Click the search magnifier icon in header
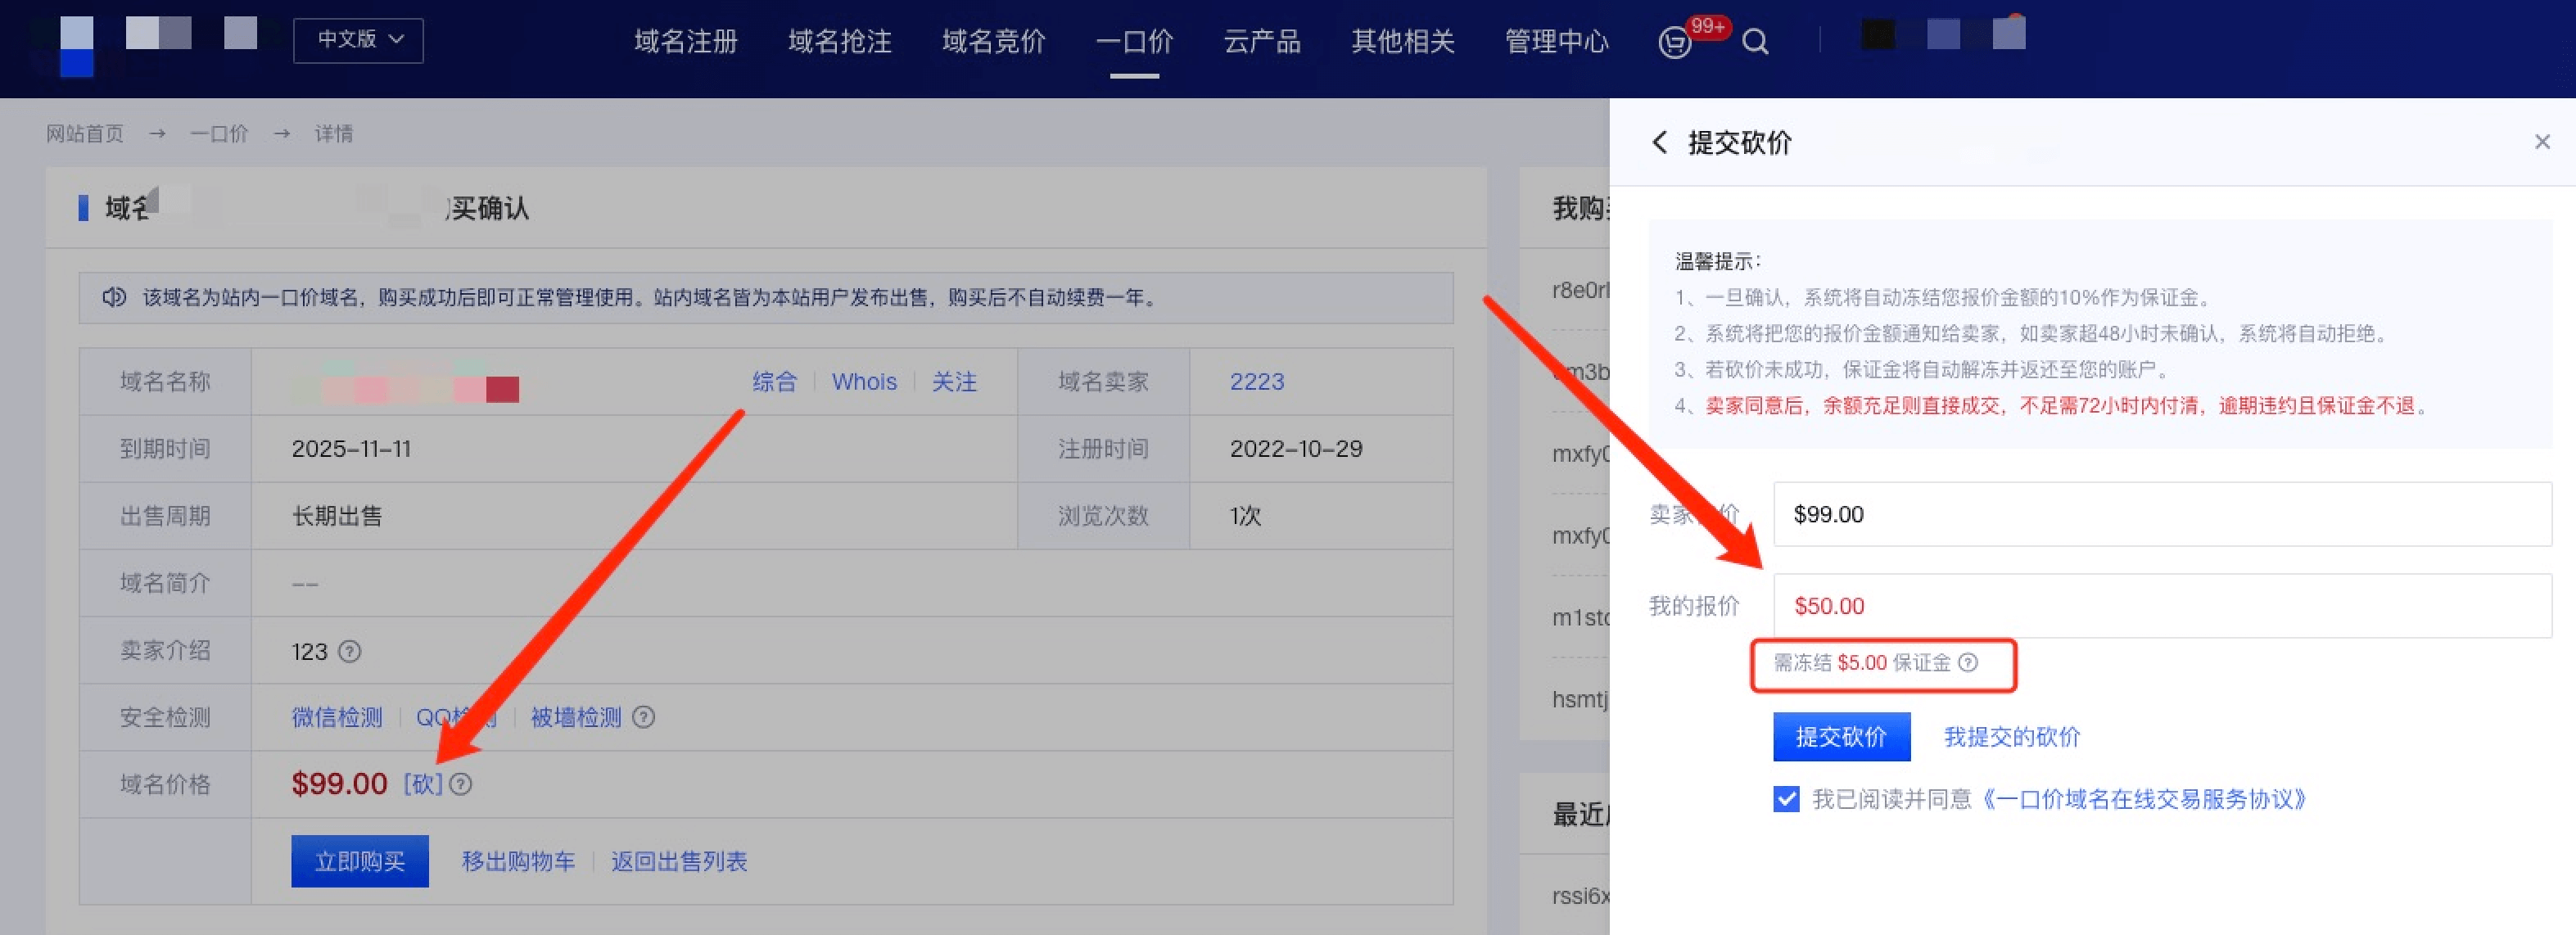The width and height of the screenshot is (2576, 935). (1755, 42)
